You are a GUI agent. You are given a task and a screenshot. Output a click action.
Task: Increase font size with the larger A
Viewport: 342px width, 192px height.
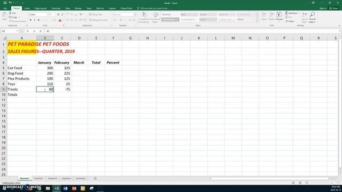pyautogui.click(x=58, y=14)
